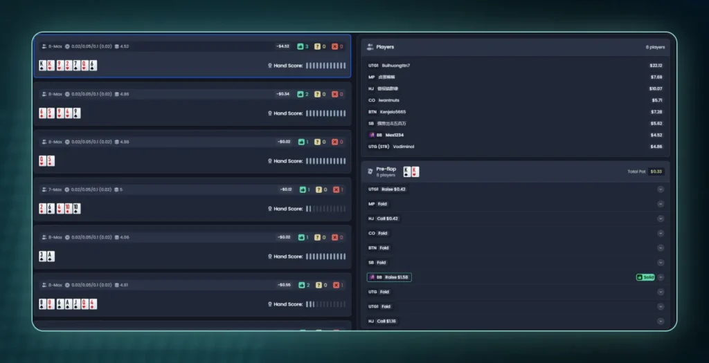Click the -$4.52 result amount

[x=283, y=46]
